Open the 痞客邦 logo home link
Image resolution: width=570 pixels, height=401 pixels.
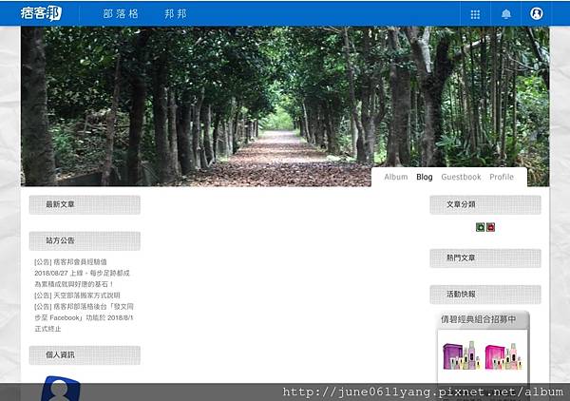coord(41,14)
